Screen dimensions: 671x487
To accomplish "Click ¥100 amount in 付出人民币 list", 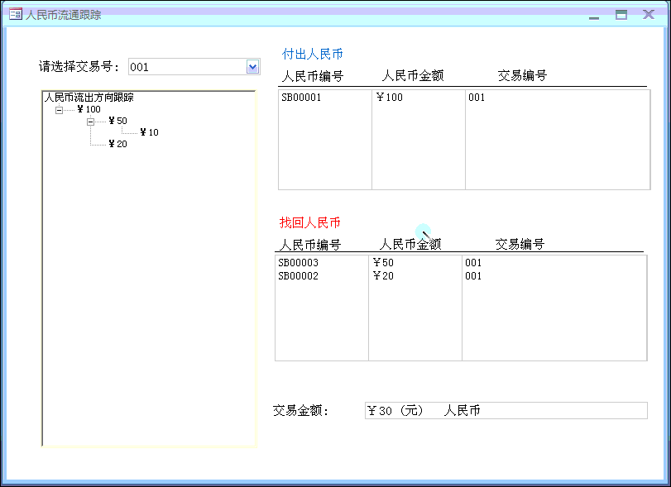I will coord(390,98).
